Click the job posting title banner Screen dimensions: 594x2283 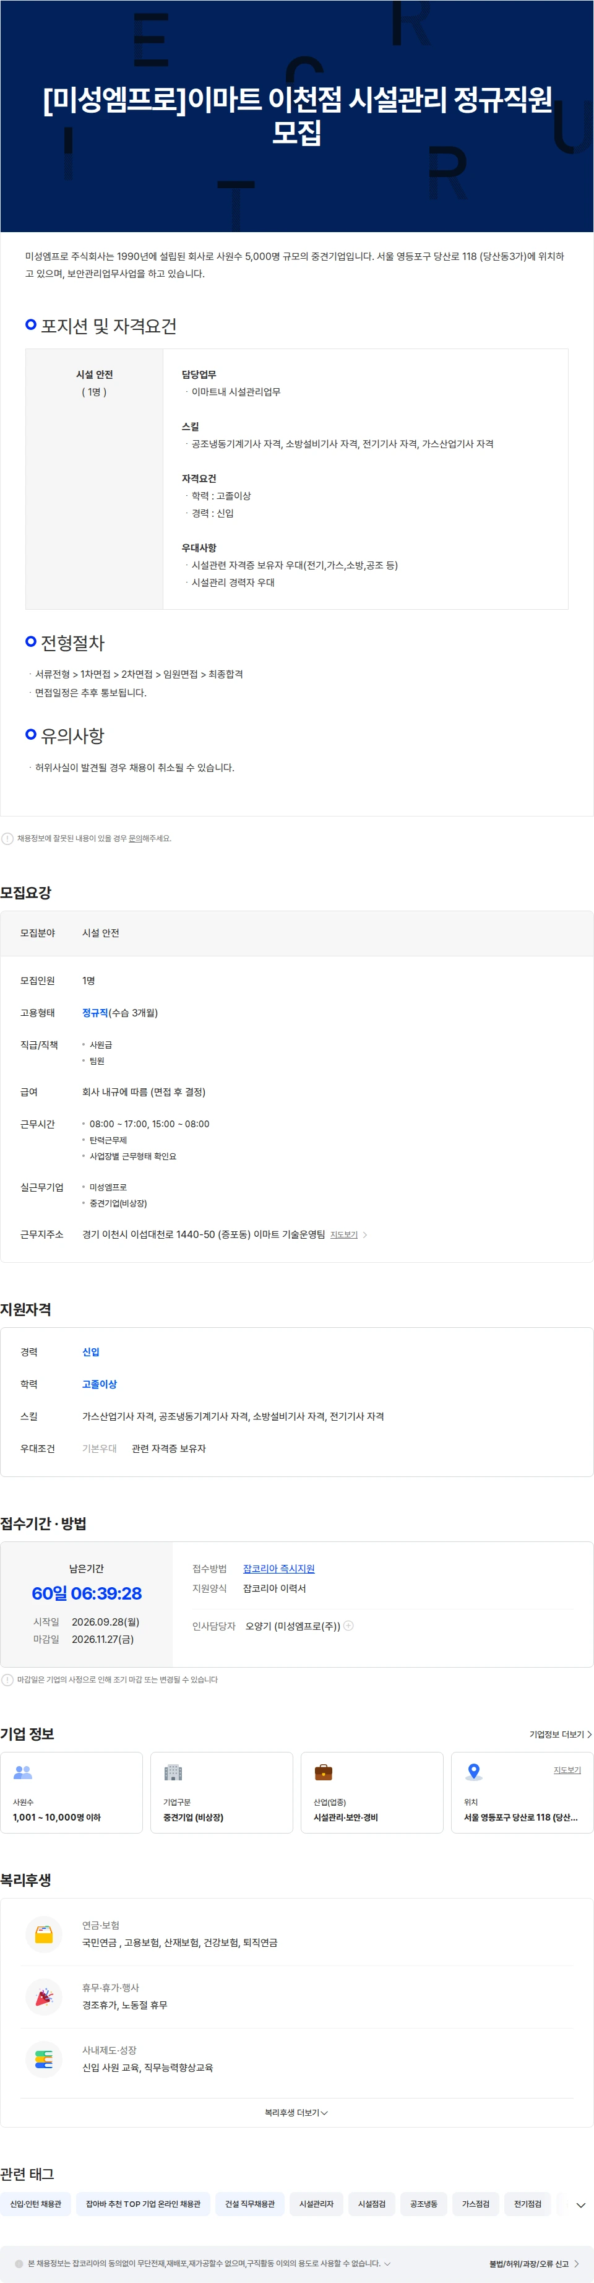click(296, 116)
